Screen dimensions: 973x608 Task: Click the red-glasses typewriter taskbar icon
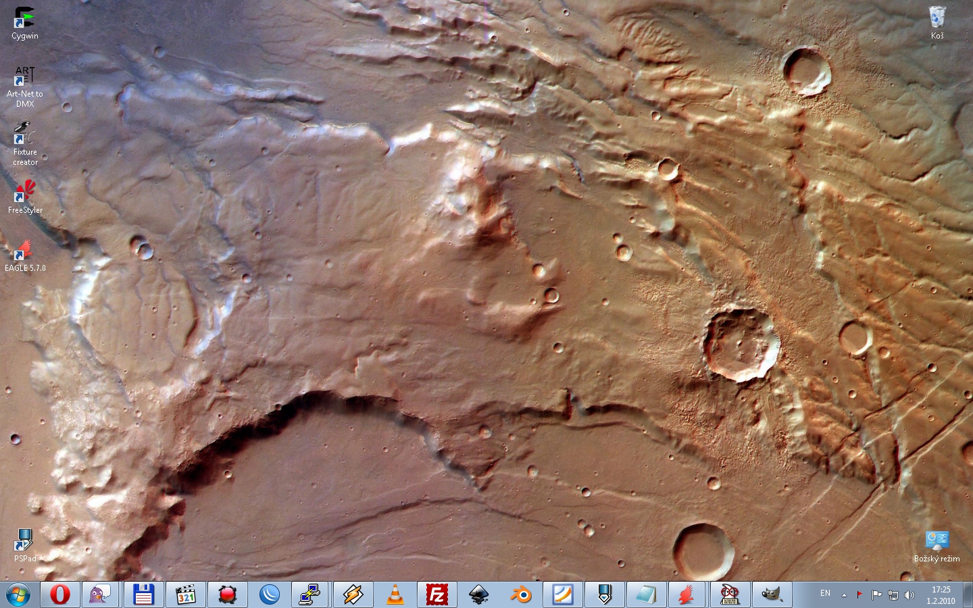tap(730, 594)
